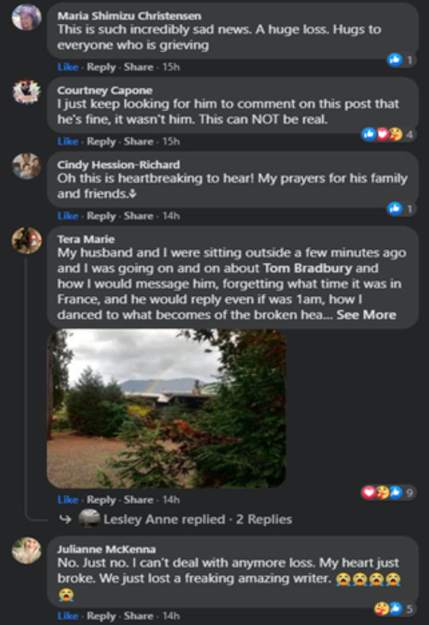Image resolution: width=429 pixels, height=625 pixels.
Task: Open the rainbow garden photo
Action: (166, 408)
